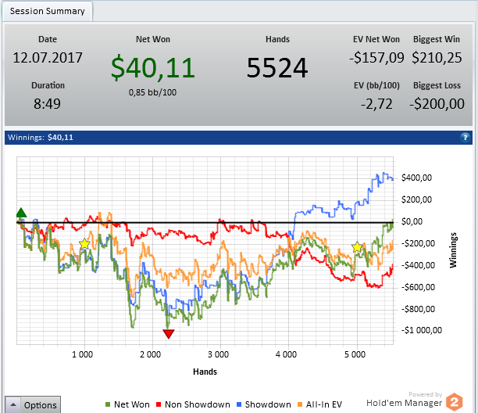Click the red Non Showdown legend swatch

click(159, 404)
